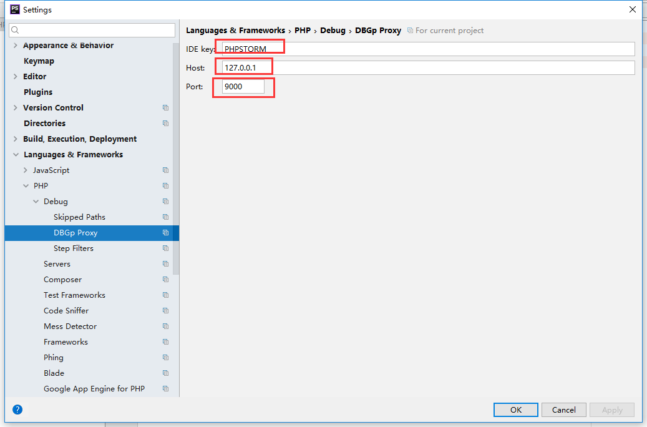Open Test Frameworks settings
Viewport: 647px width, 427px height.
[74, 295]
